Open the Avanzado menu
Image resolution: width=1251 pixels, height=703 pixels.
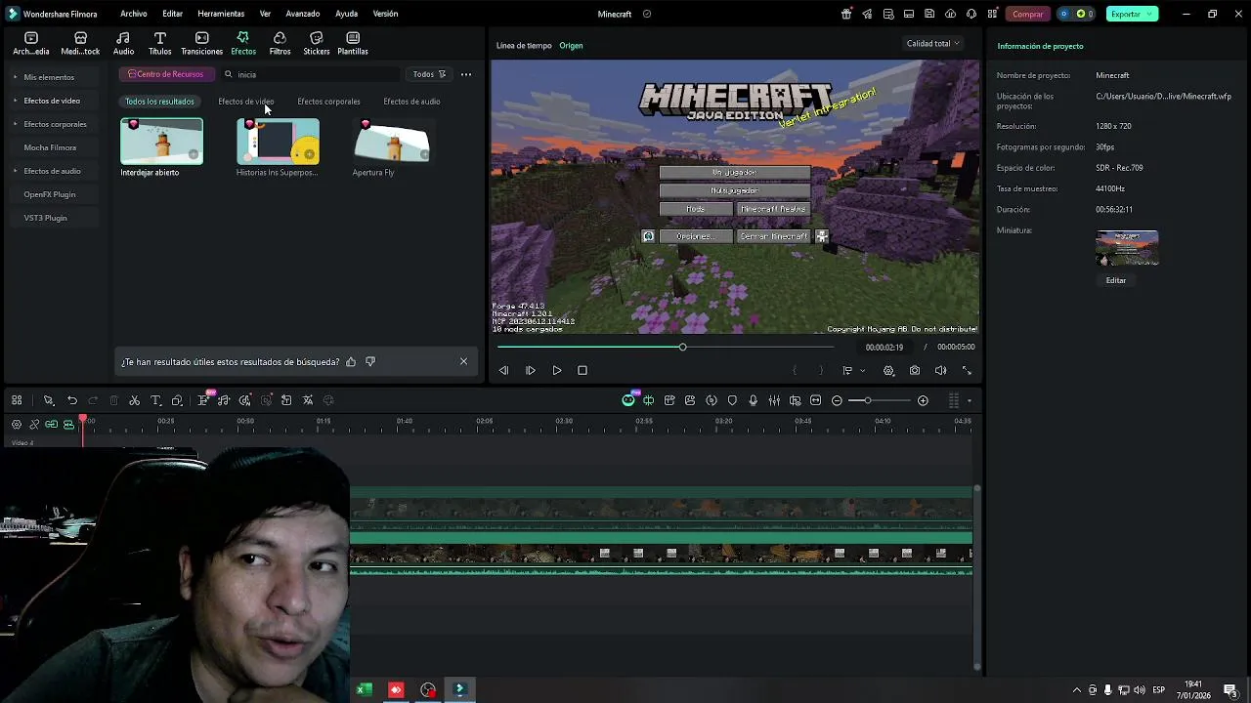pyautogui.click(x=303, y=14)
